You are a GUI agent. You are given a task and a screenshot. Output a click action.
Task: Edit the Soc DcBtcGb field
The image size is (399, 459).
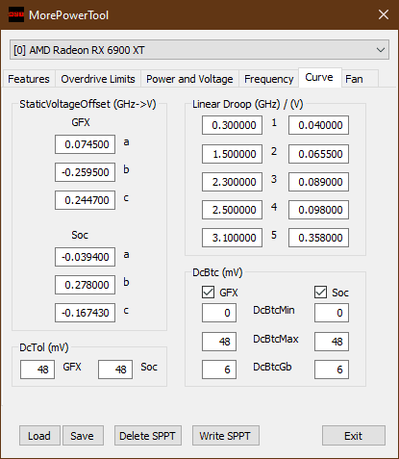[332, 370]
